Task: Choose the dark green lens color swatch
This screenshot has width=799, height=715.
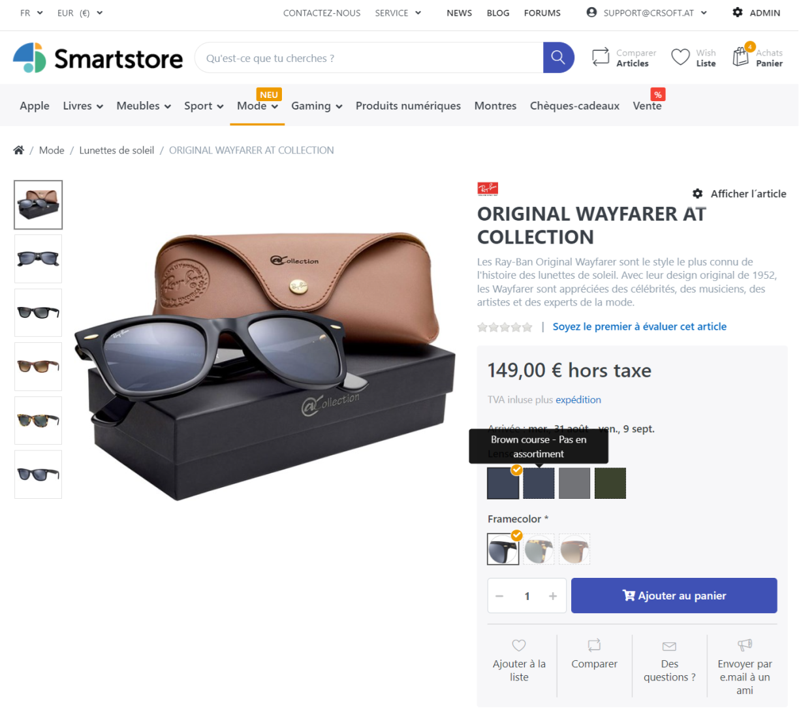Action: [610, 483]
